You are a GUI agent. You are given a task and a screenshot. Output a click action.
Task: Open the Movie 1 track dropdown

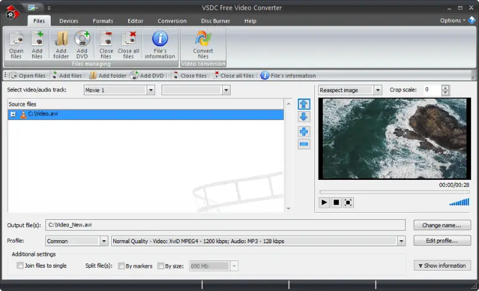click(151, 90)
